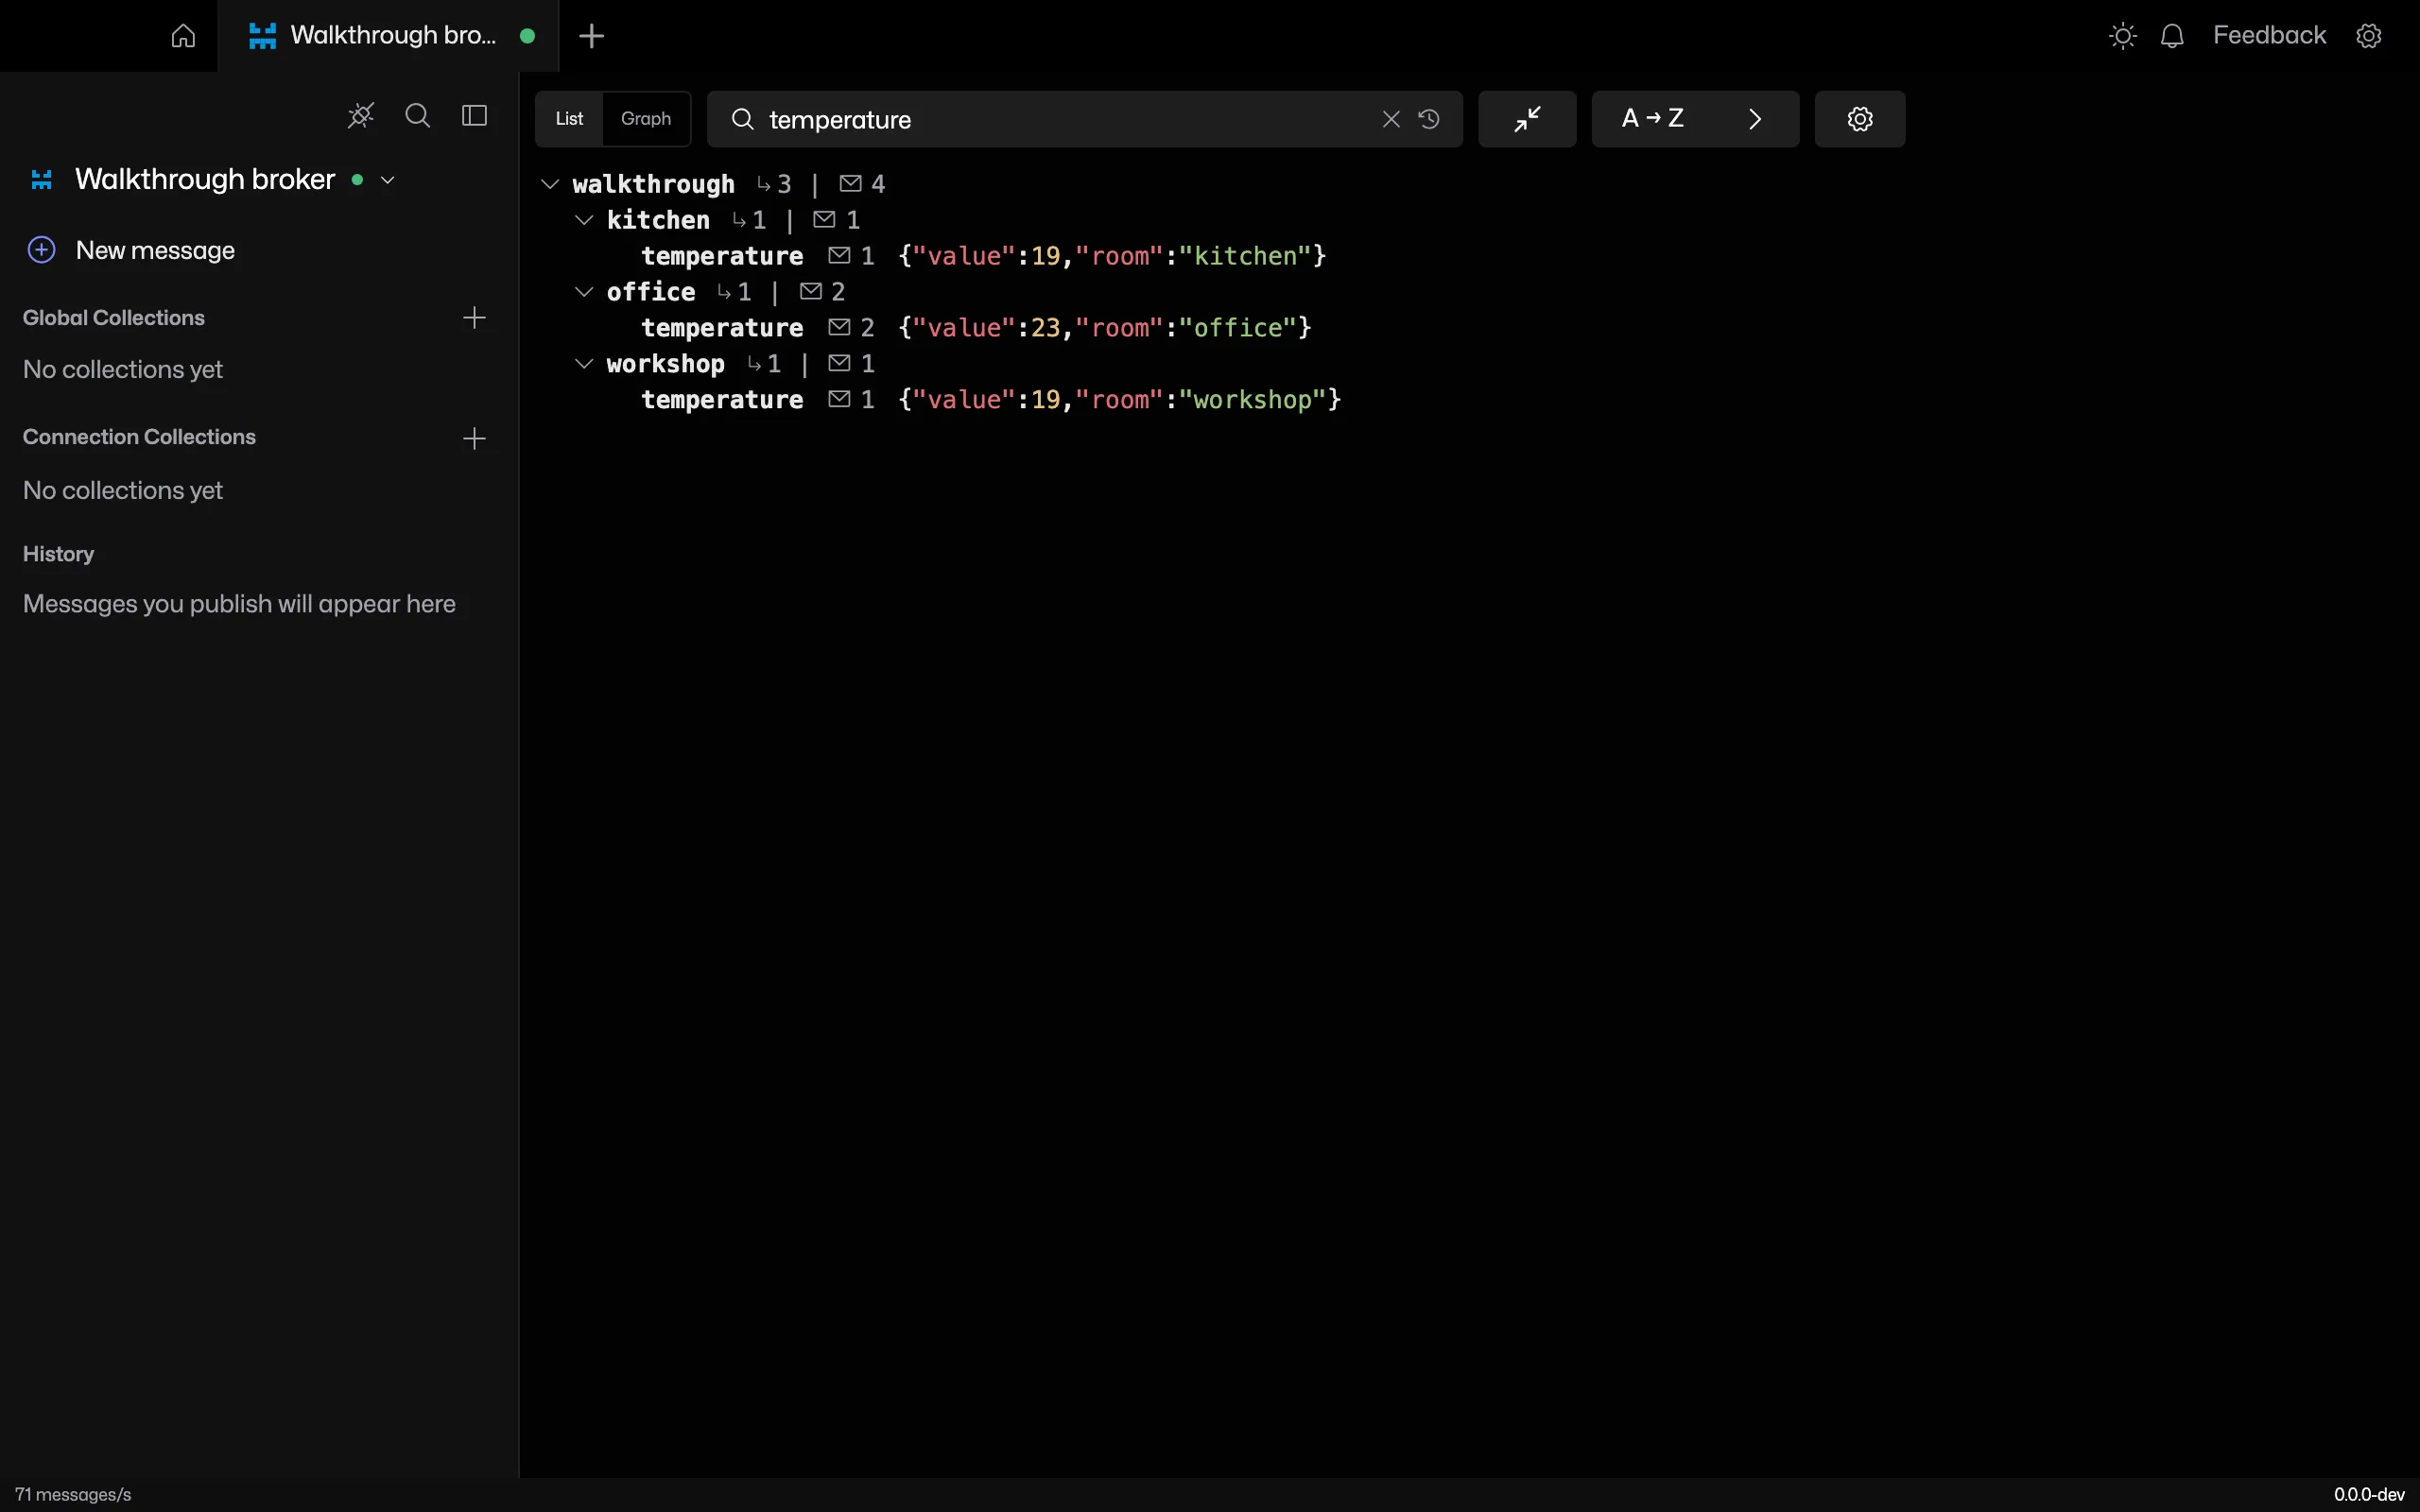Click the magnifier icon in the search field
The height and width of the screenshot is (1512, 2420).
pyautogui.click(x=742, y=120)
